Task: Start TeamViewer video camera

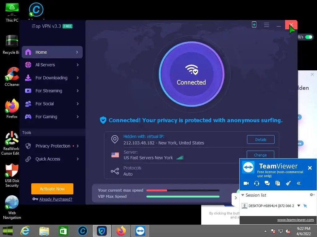Action: (246, 183)
